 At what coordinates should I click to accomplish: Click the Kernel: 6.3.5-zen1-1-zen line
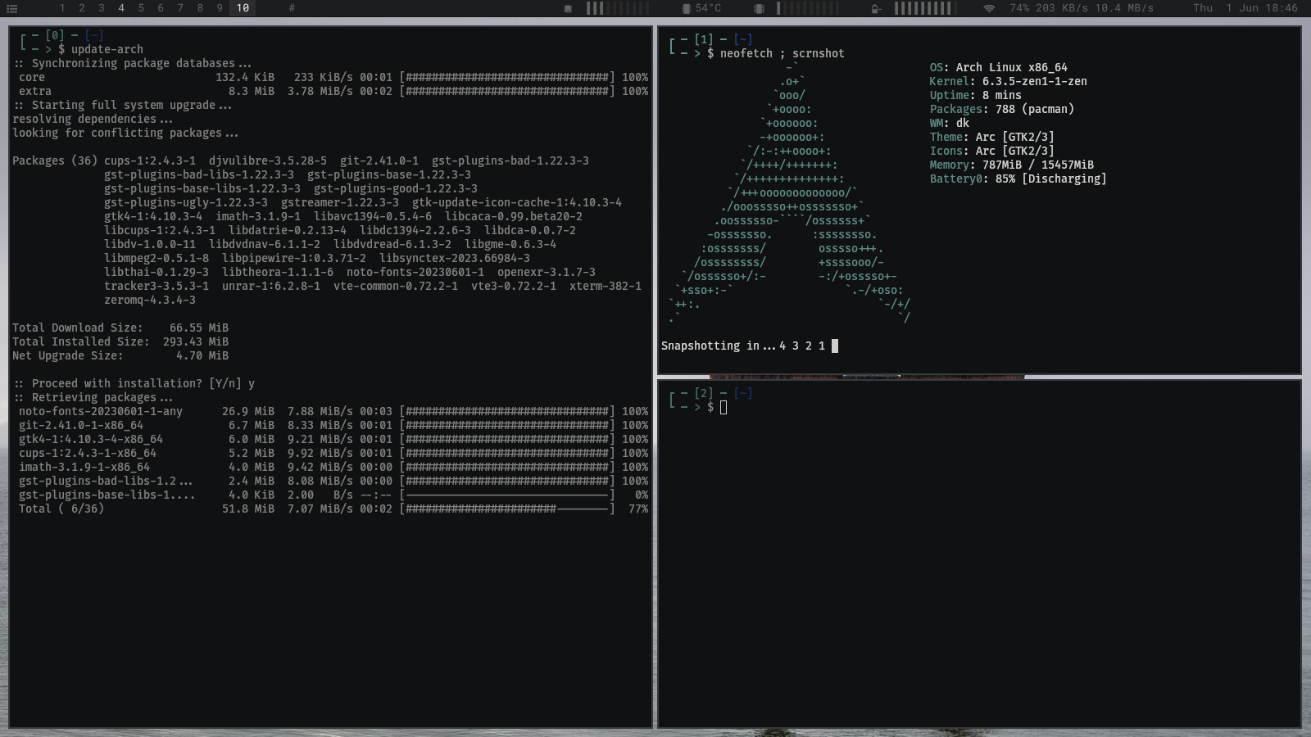[x=1009, y=81]
